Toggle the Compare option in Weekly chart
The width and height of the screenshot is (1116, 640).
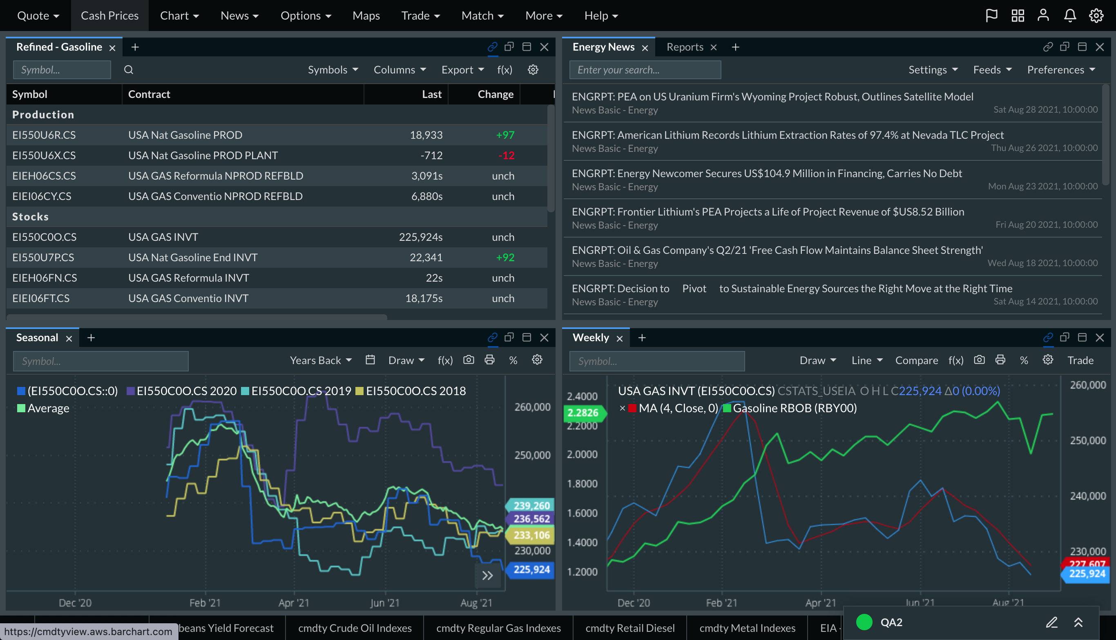coord(917,360)
